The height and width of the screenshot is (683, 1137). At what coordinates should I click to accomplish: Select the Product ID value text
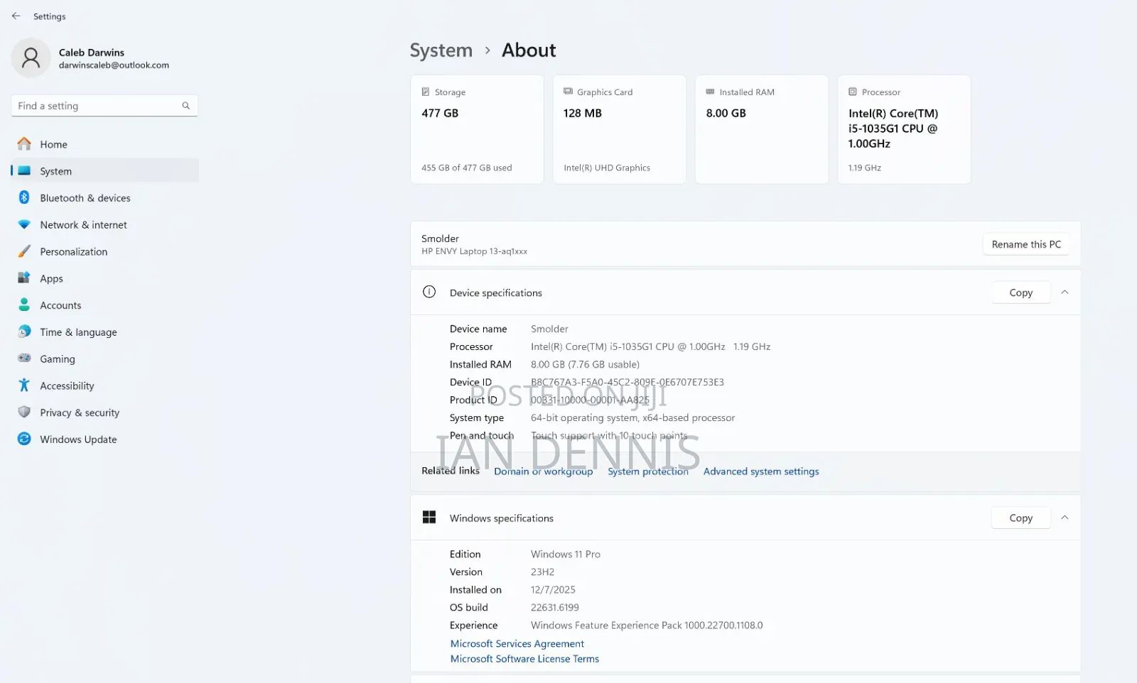[x=590, y=400]
